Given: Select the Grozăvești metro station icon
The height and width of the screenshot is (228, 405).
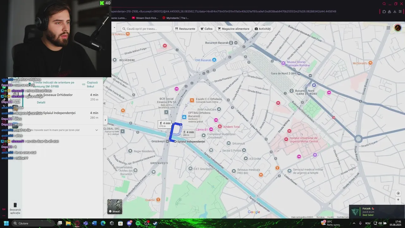Looking at the screenshot, I should pos(167,141).
